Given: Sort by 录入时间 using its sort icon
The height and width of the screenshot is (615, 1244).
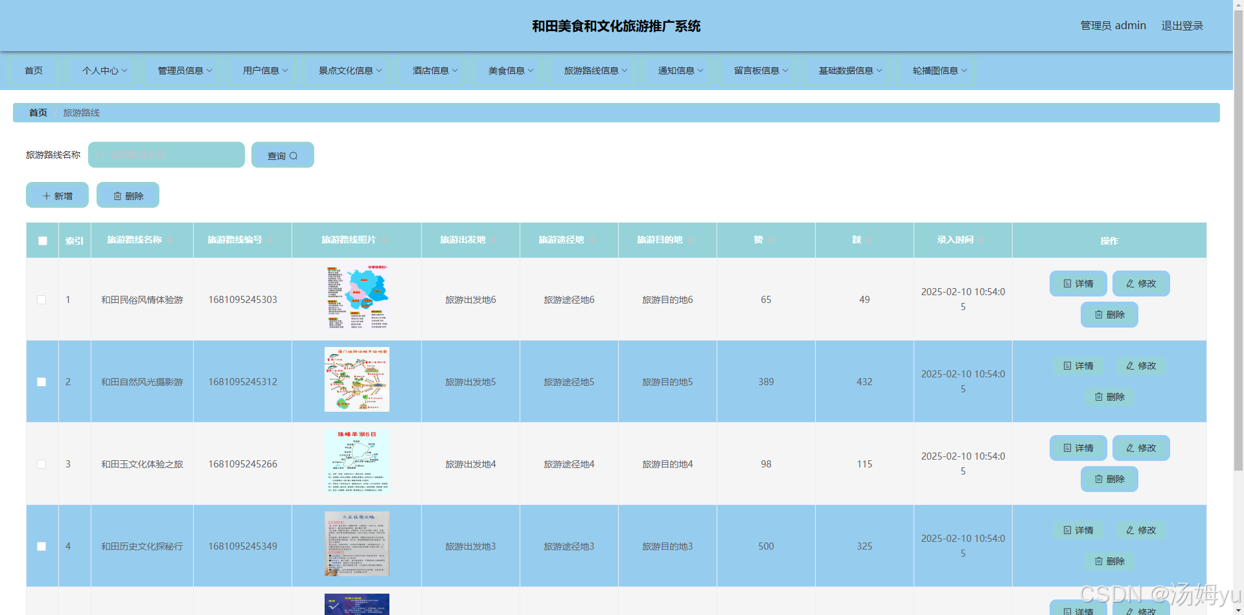Looking at the screenshot, I should [x=982, y=240].
